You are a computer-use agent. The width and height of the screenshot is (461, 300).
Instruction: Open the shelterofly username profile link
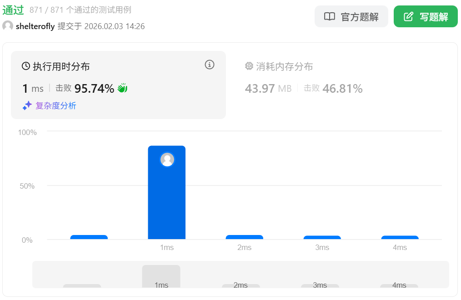(35, 26)
